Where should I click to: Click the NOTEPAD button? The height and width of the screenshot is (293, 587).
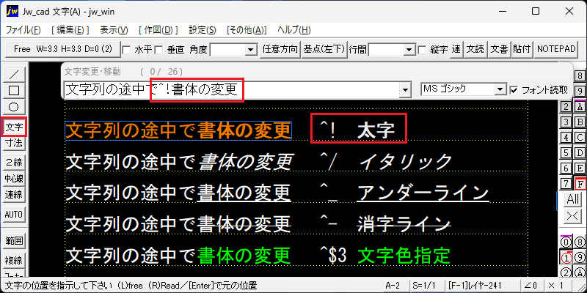[556, 49]
